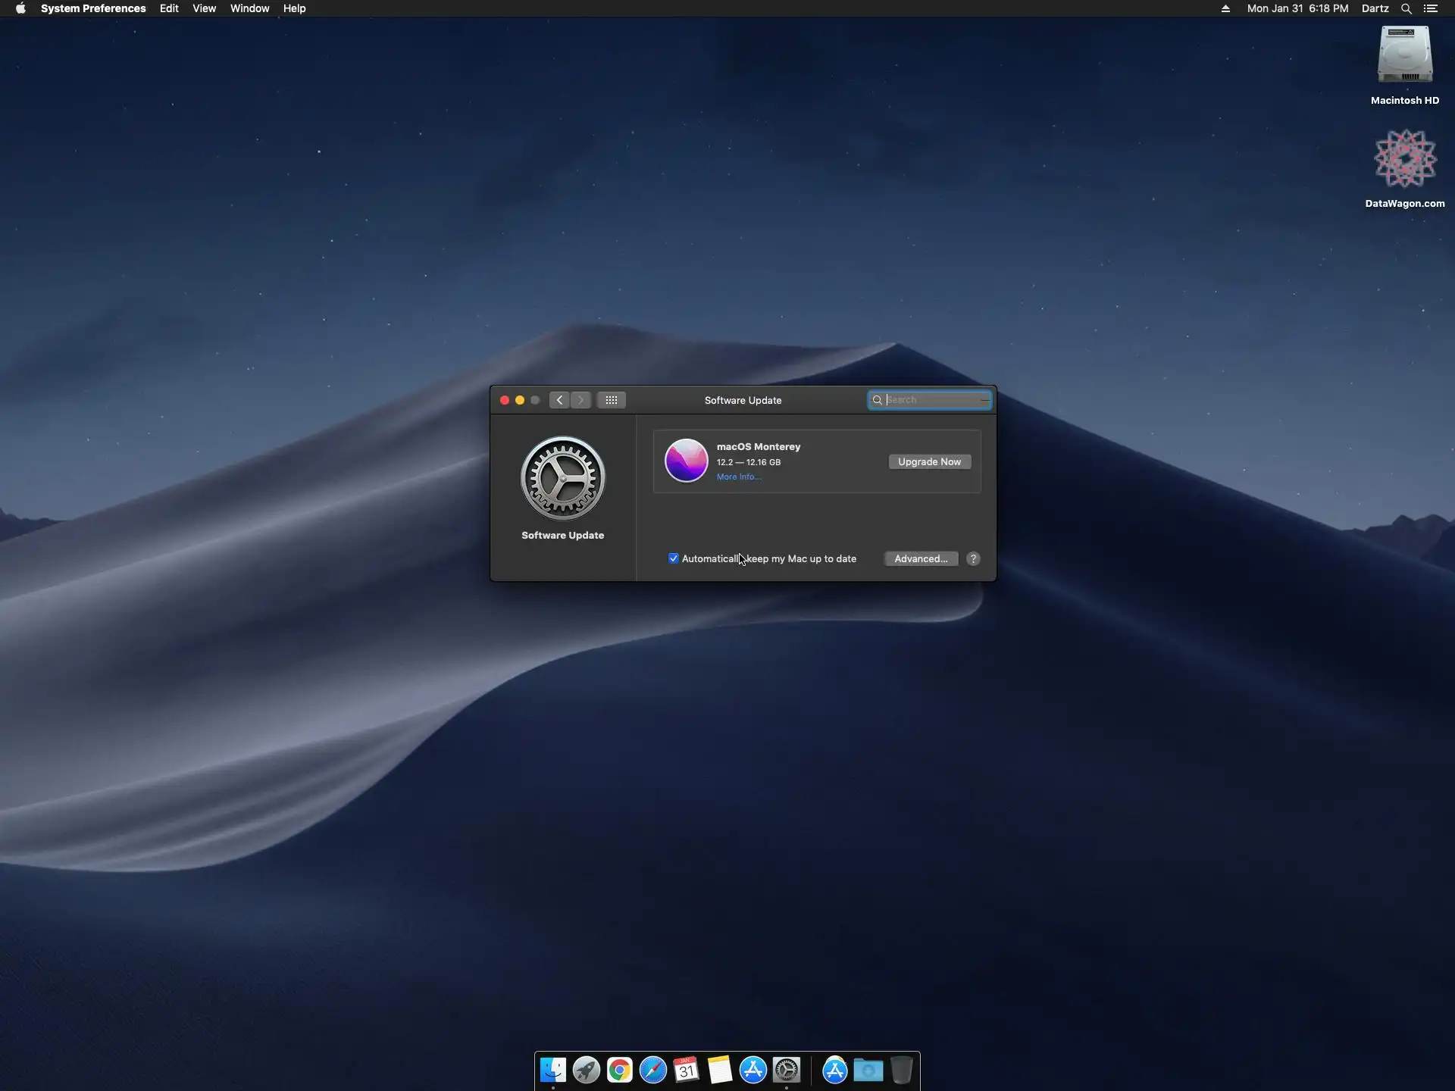
Task: Open the View menu
Action: tap(204, 8)
